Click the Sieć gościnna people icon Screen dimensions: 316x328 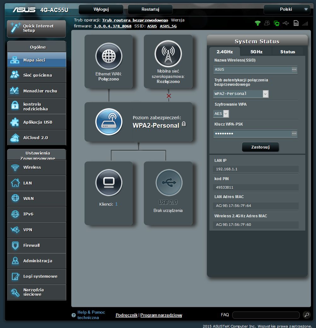15,75
